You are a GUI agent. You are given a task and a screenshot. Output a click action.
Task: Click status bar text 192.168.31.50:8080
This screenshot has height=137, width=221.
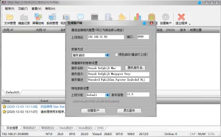point(15,134)
